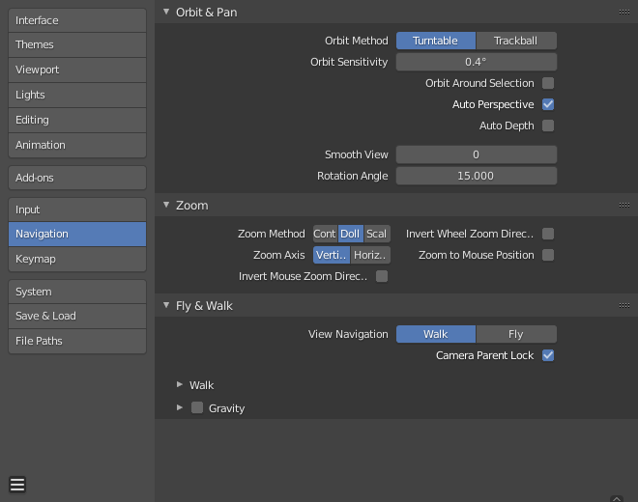Screen dimensions: 638x502
Task: Disable Auto Perspective checkbox
Action: click(x=548, y=104)
